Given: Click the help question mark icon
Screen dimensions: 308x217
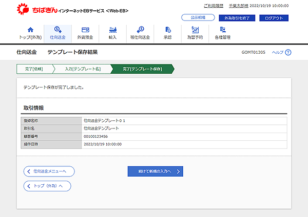Looking at the screenshot, I should point(288,52).
